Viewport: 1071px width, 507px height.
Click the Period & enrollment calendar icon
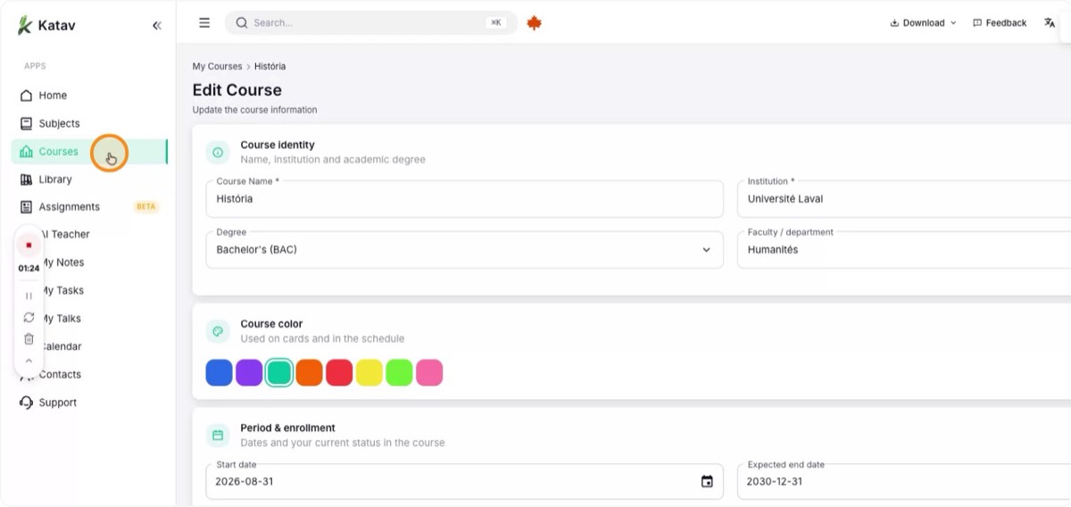218,436
